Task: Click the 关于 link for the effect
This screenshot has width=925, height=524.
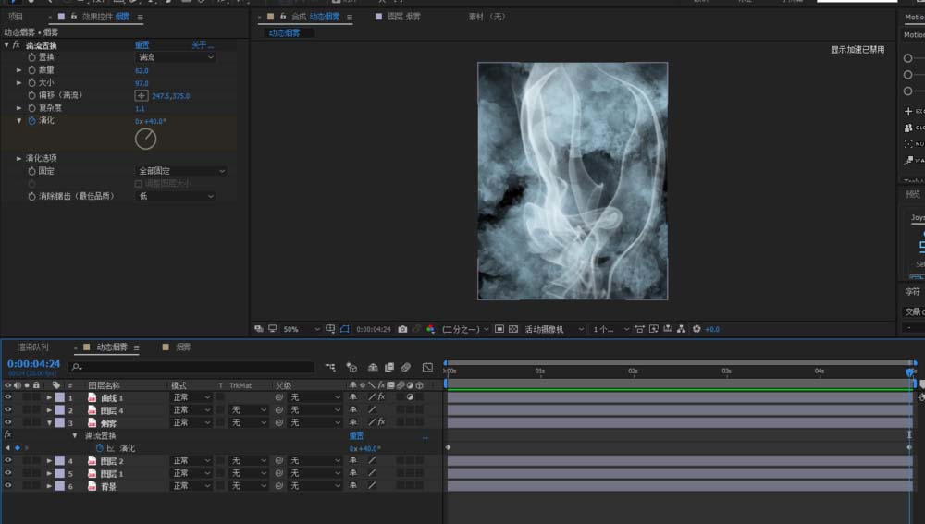Action: coord(202,45)
